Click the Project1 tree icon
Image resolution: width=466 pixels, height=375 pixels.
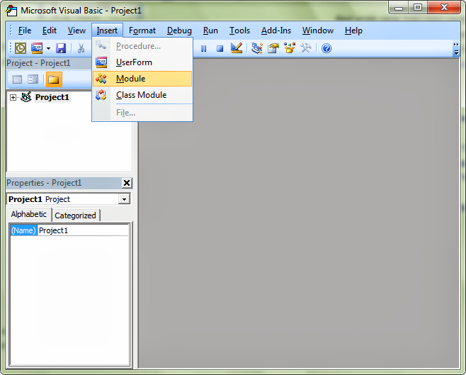(x=26, y=97)
